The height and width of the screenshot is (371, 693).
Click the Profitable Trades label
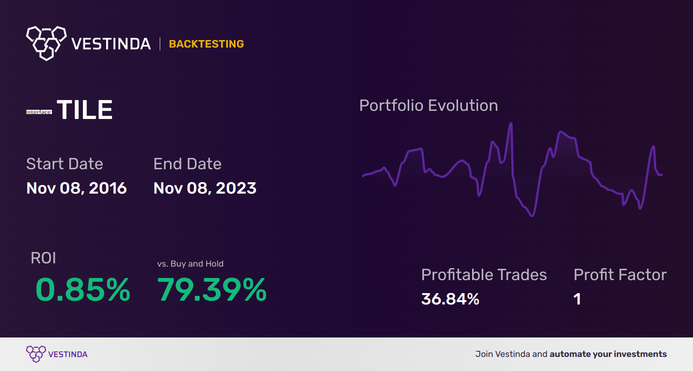pos(484,275)
